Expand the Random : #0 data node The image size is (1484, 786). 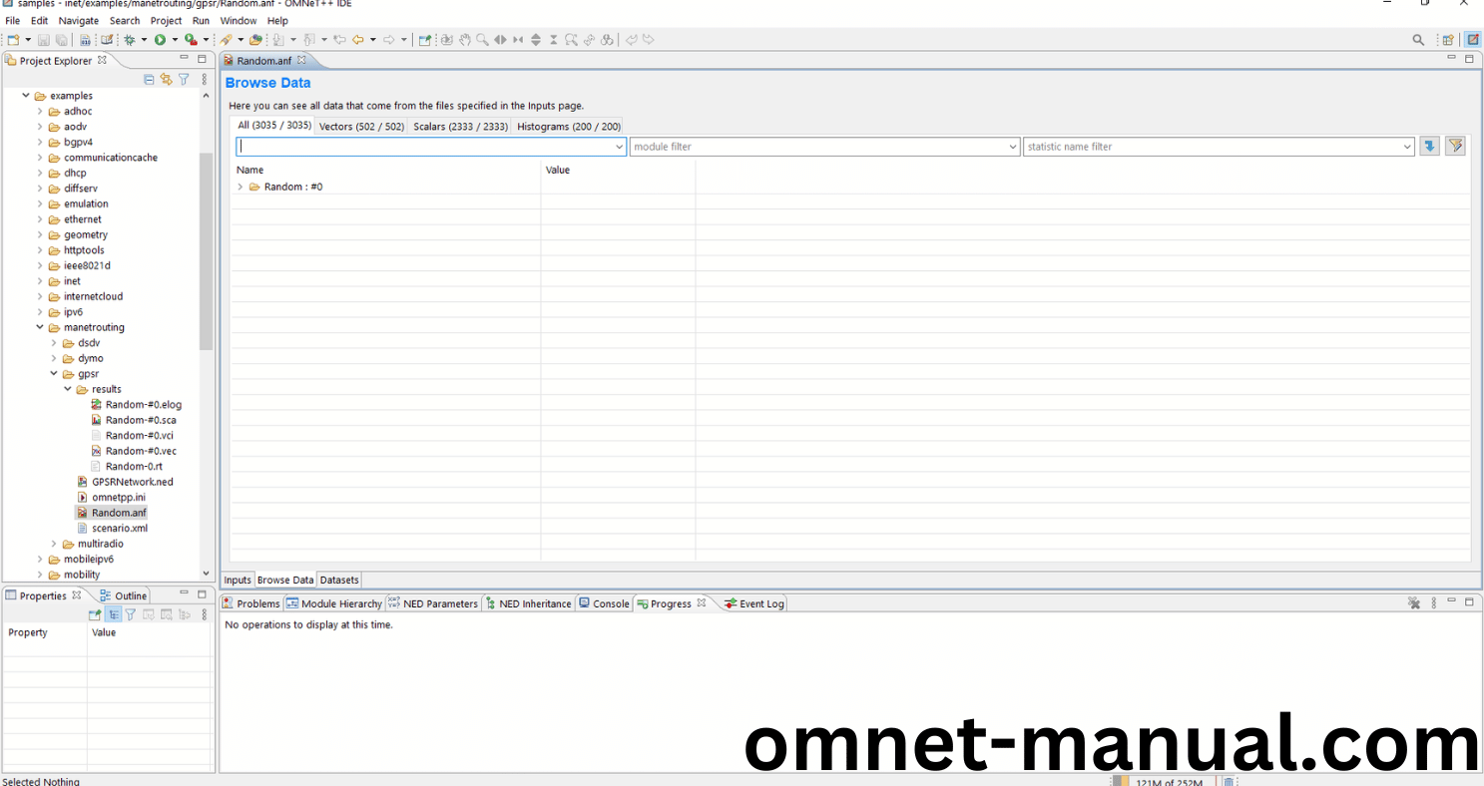click(240, 187)
